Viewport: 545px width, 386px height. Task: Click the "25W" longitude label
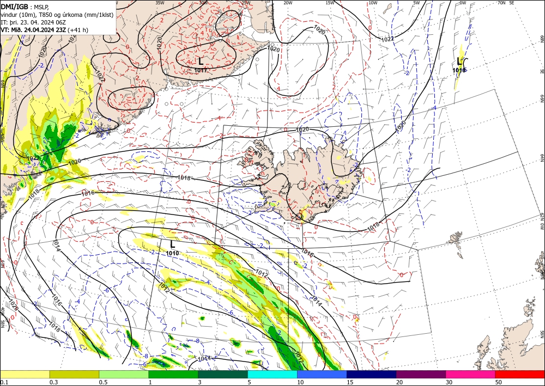point(245,3)
